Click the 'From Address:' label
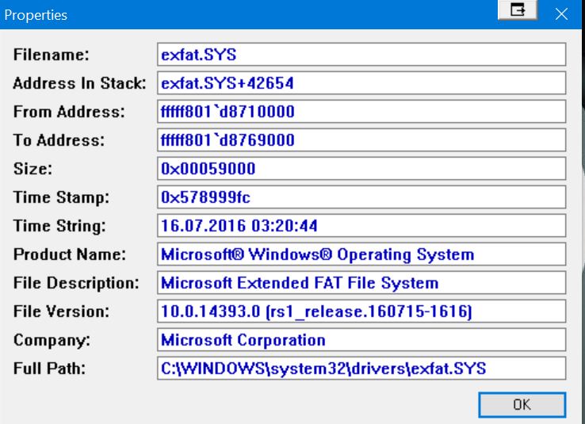The height and width of the screenshot is (424, 585). [69, 112]
